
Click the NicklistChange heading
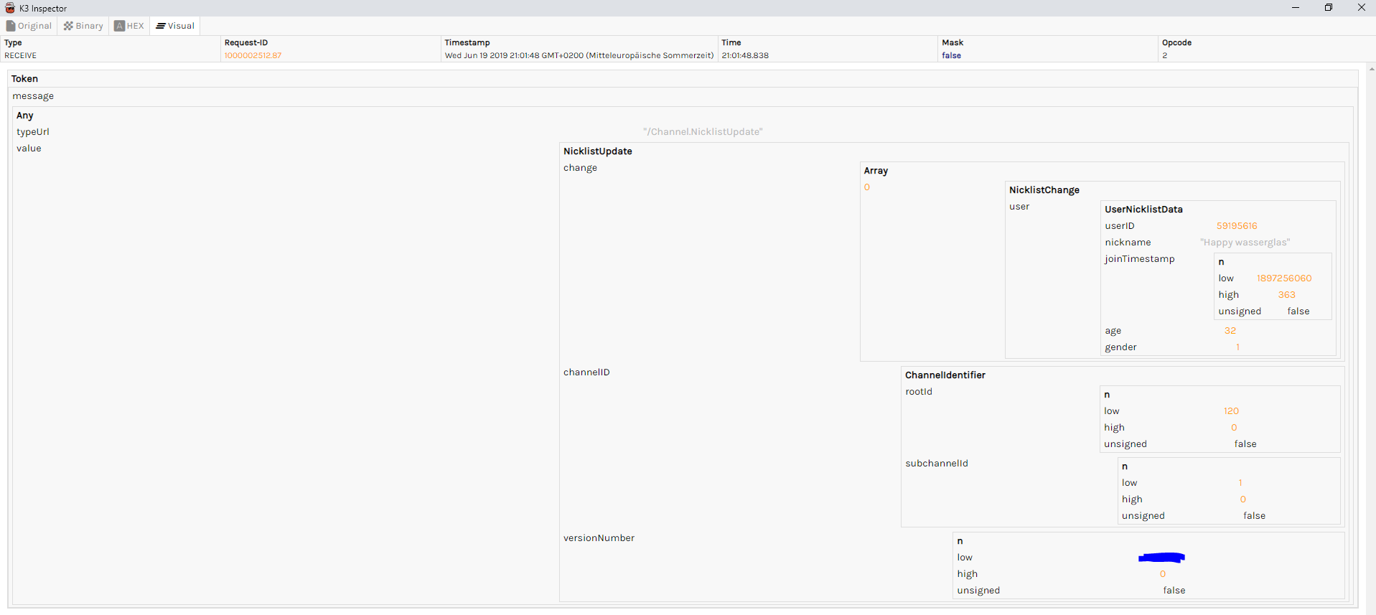(x=1044, y=190)
